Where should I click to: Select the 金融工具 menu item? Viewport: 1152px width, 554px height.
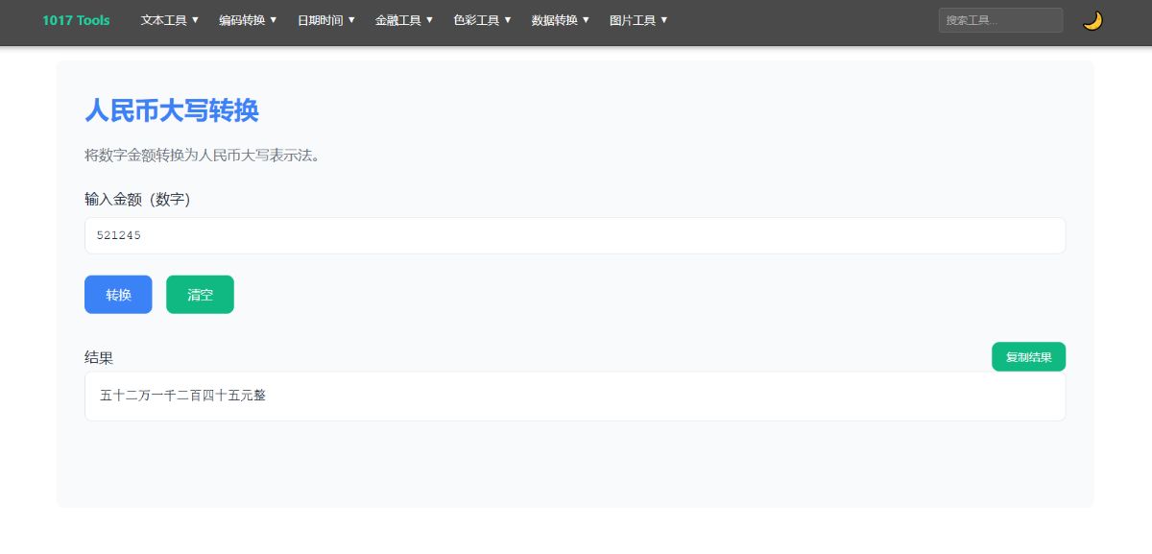pyautogui.click(x=403, y=20)
